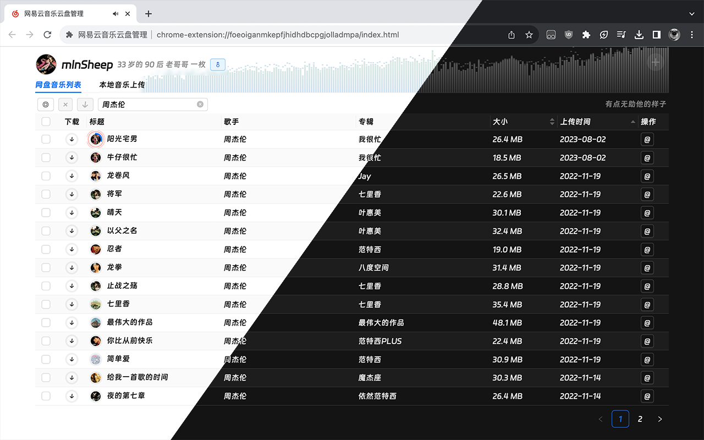Check the checkbox next to 龙卷风

pos(46,175)
